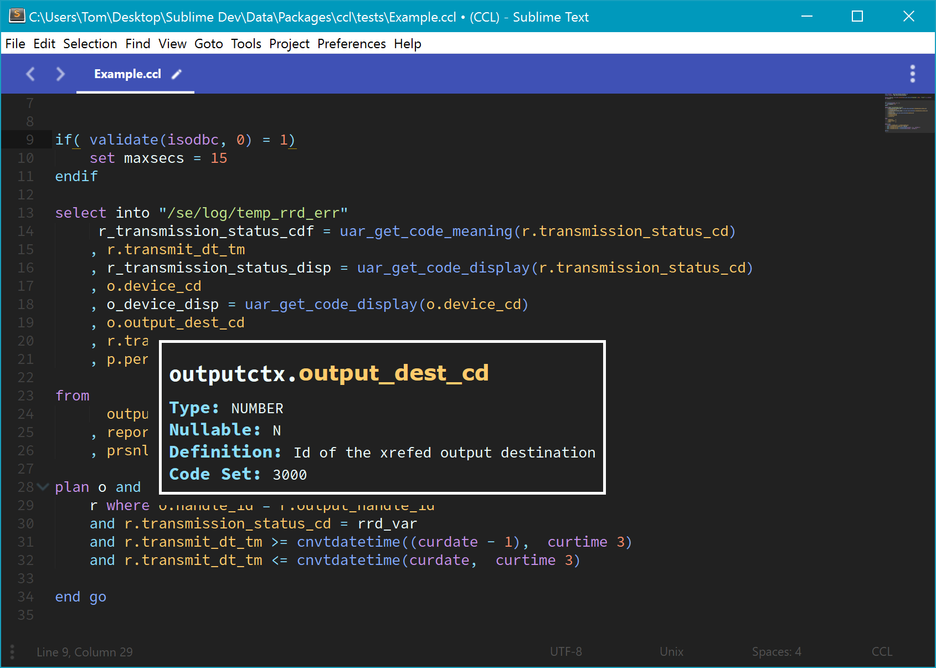Open the status bar side panel switcher icon
This screenshot has width=936, height=668.
(12, 652)
